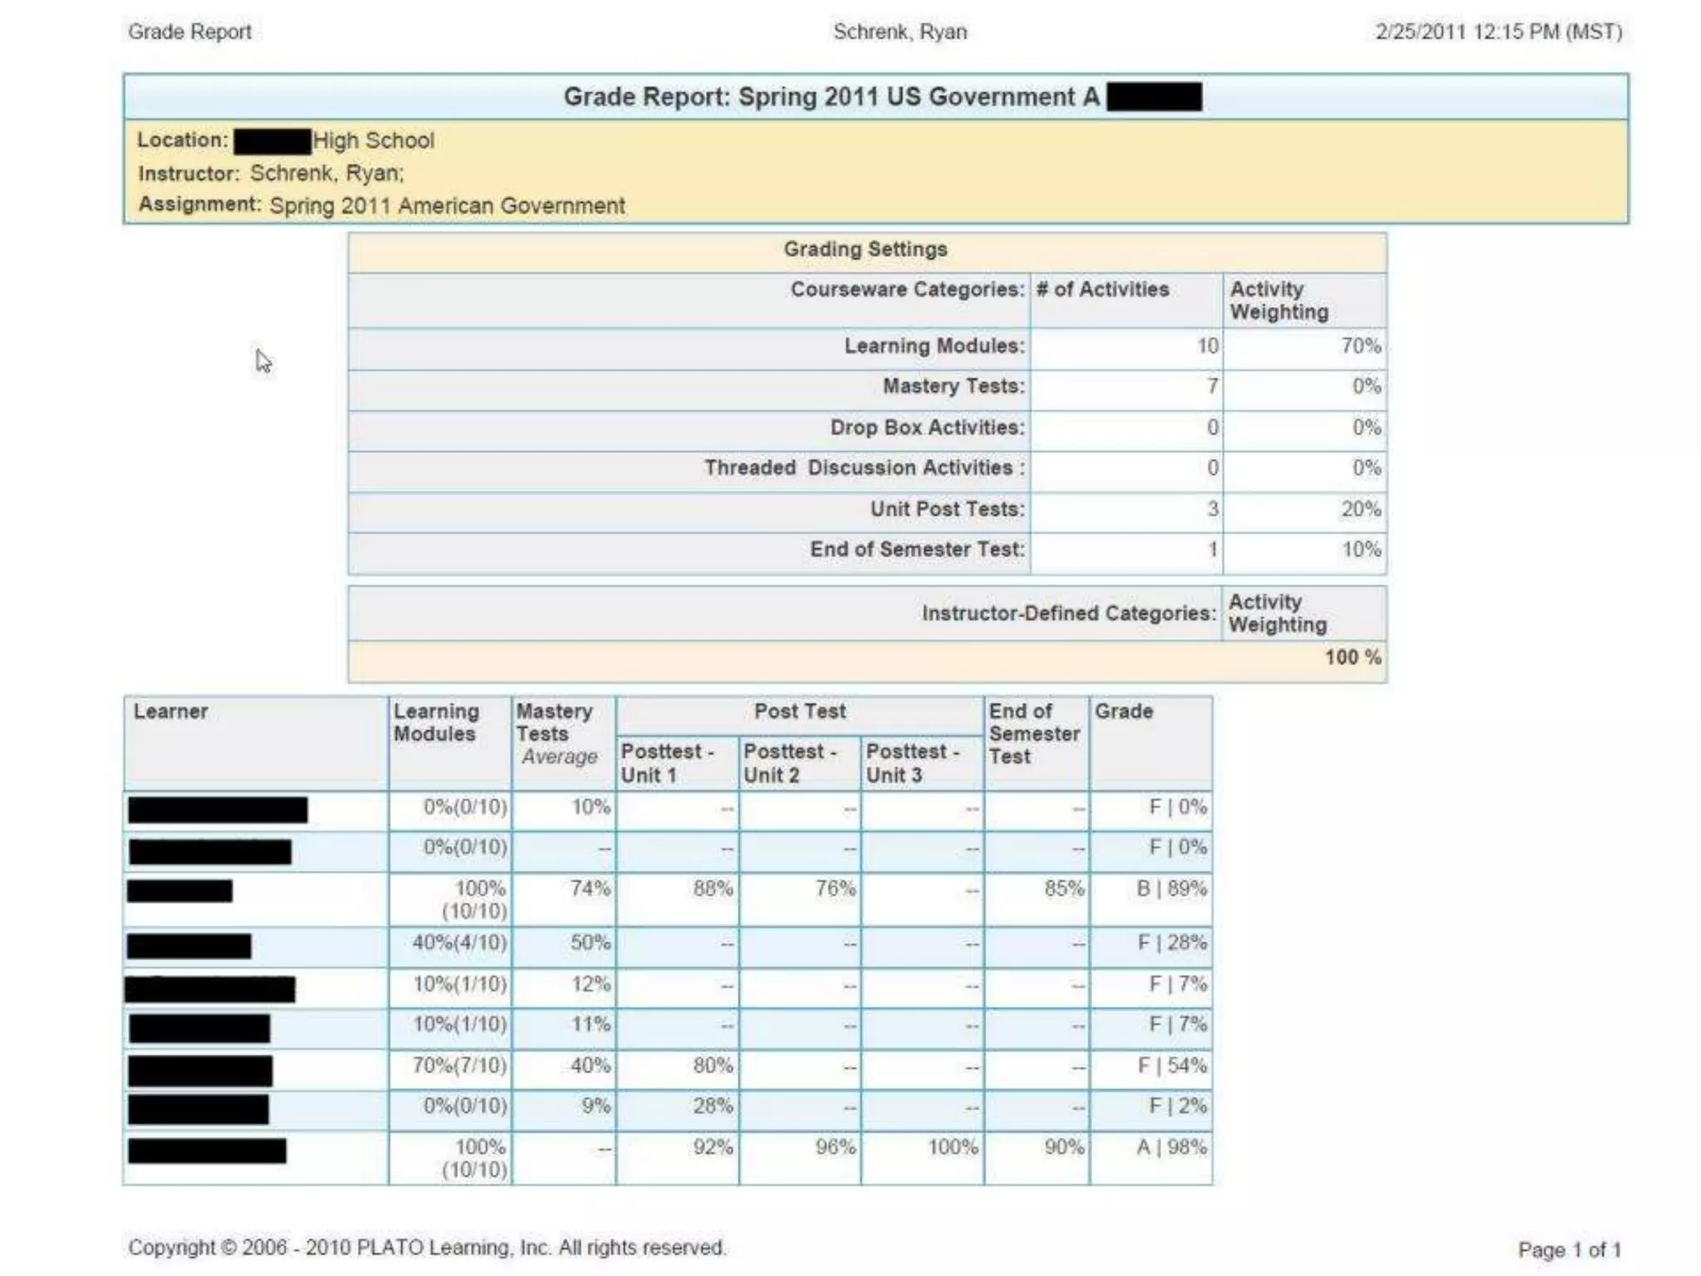Click the PLATO Learning copyright text
This screenshot has width=1701, height=1276.
(x=427, y=1248)
